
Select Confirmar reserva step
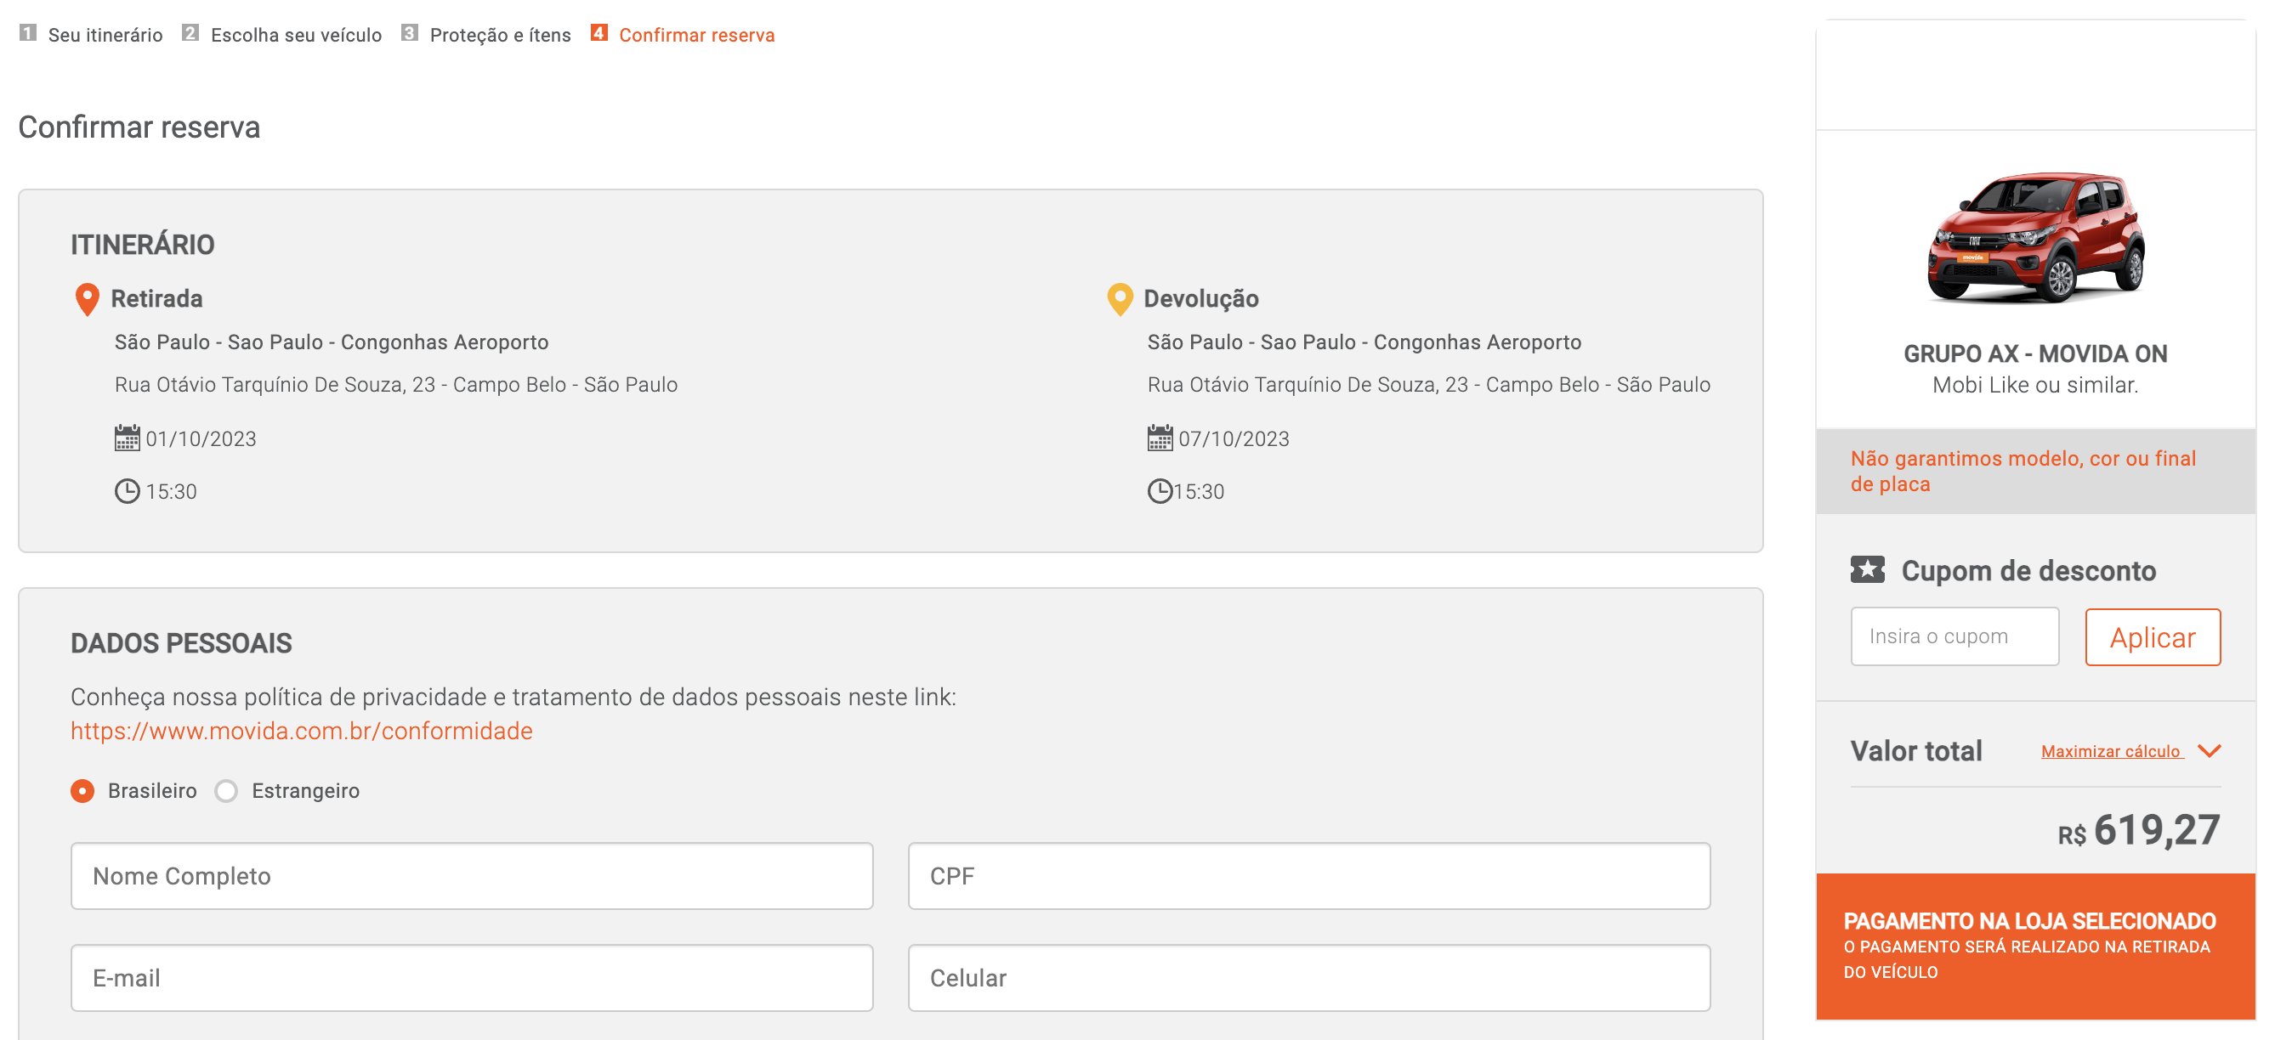tap(697, 36)
